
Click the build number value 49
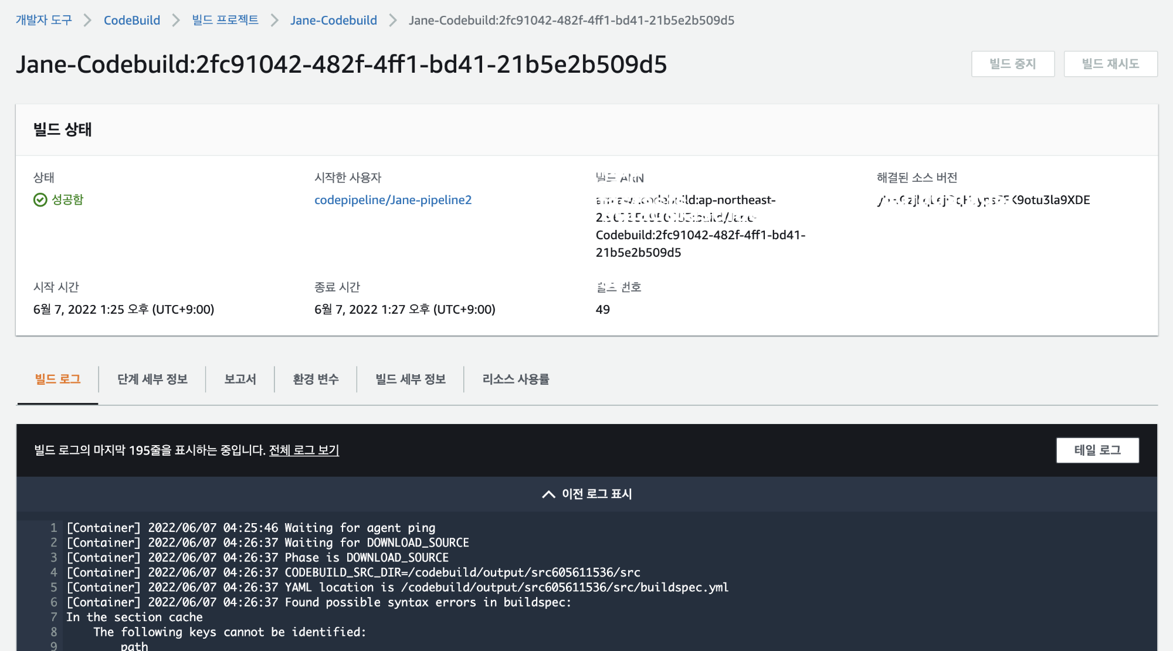(x=602, y=309)
